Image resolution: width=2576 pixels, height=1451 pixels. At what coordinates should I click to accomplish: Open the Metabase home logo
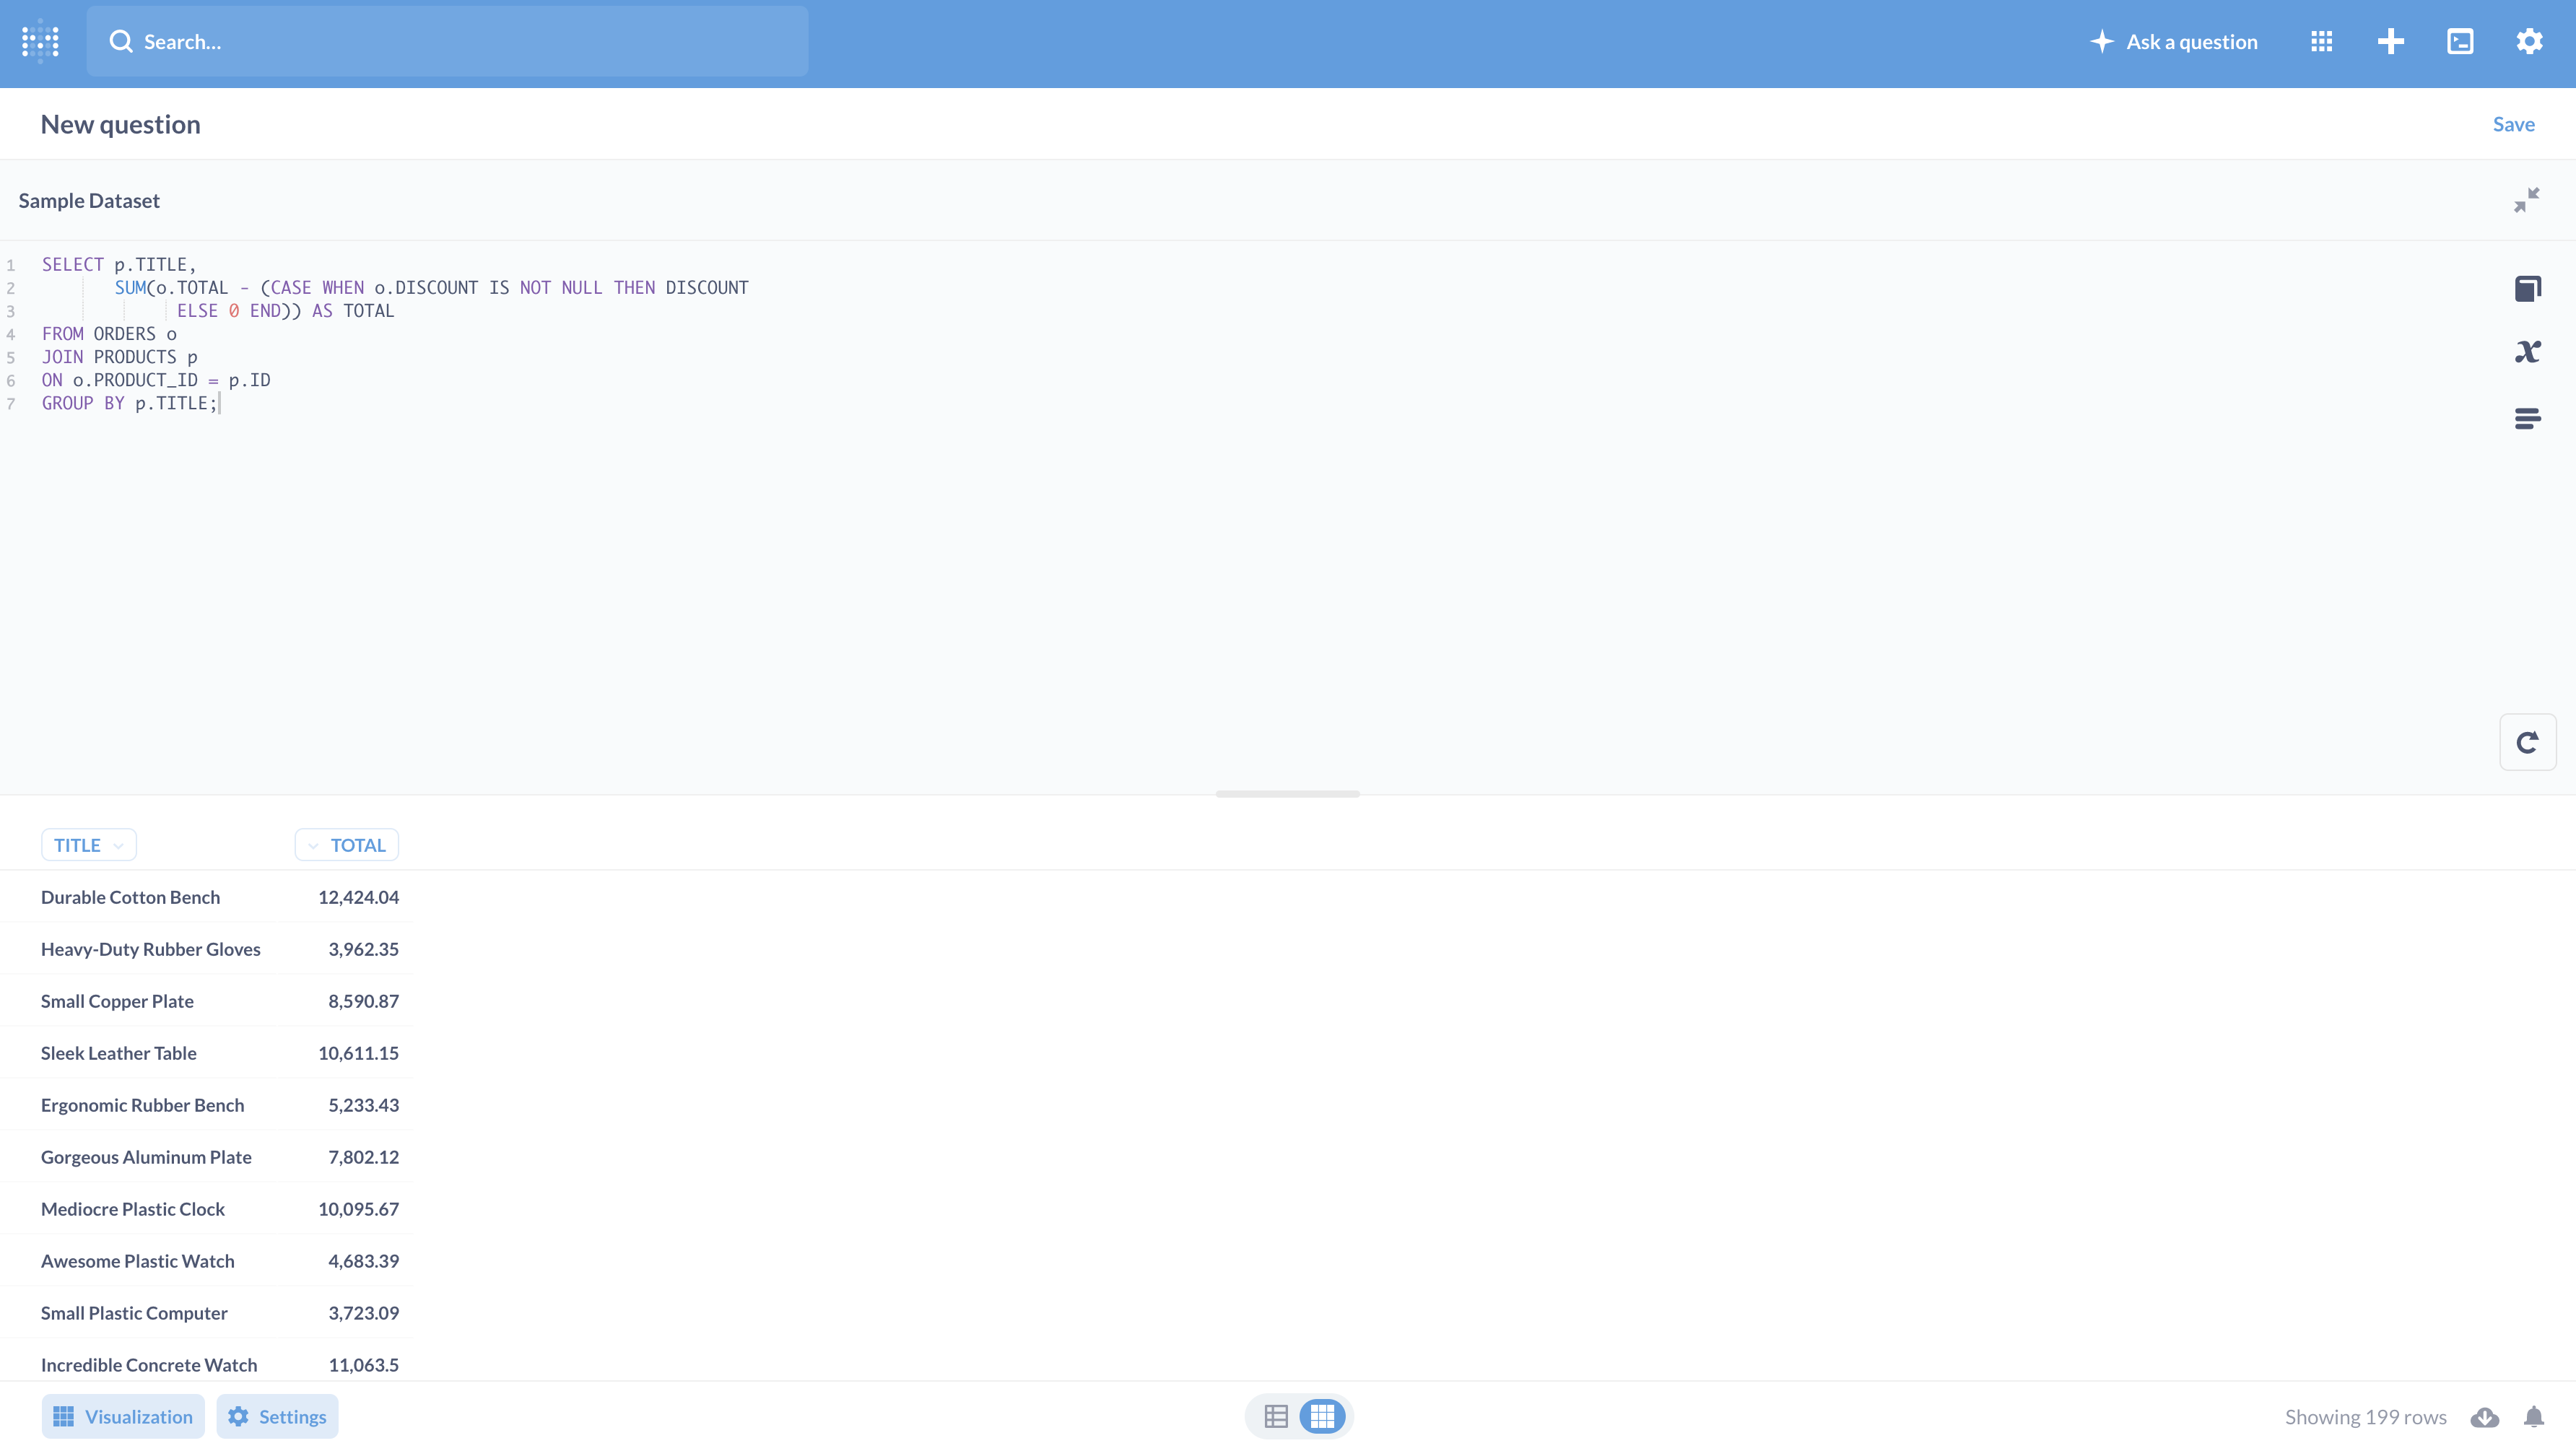click(x=41, y=41)
